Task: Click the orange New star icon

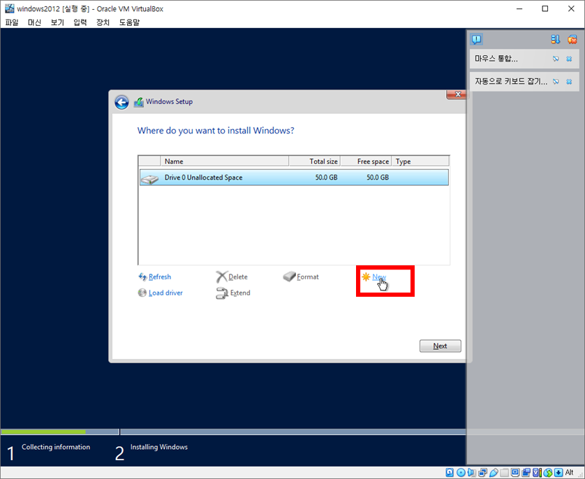Action: tap(366, 277)
